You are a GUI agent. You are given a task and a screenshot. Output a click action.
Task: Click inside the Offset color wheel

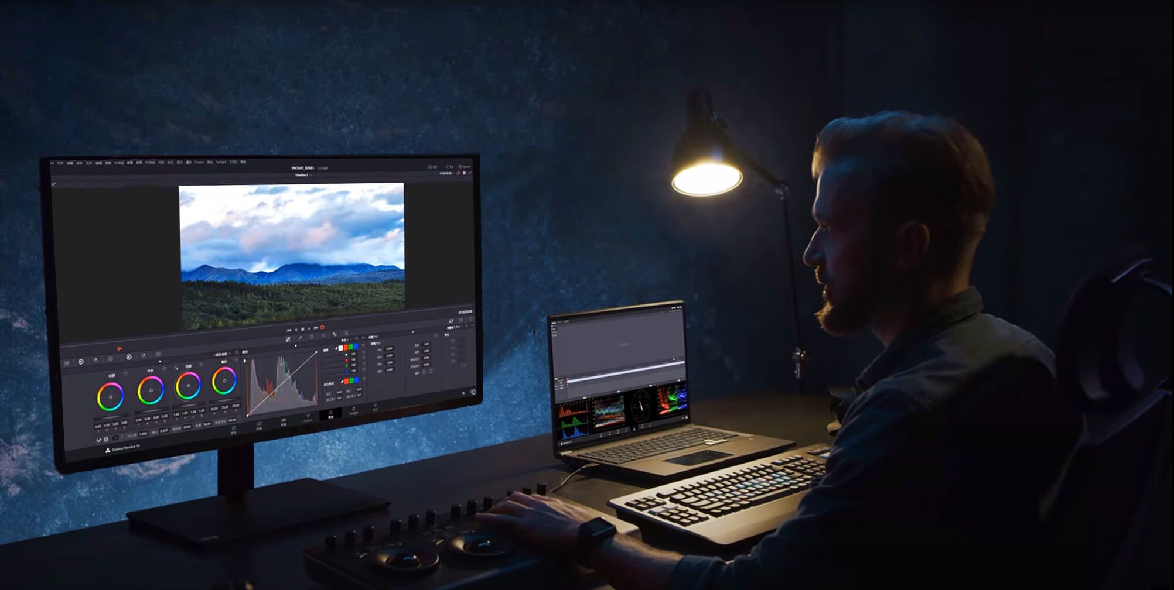pyautogui.click(x=224, y=381)
